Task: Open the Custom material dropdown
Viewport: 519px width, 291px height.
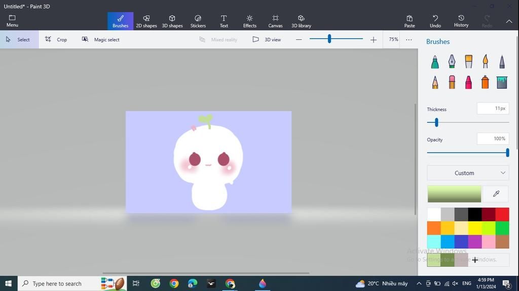Action: point(468,173)
